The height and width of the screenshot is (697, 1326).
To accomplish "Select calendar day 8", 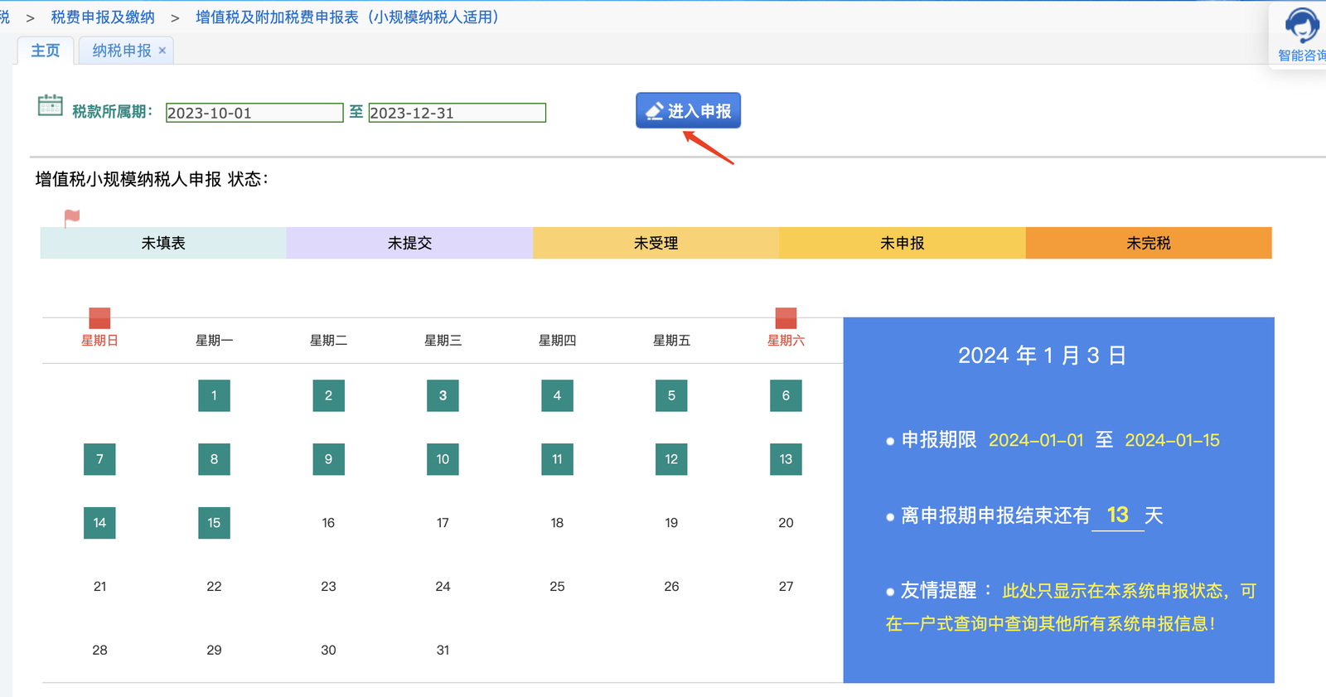I will click(214, 459).
